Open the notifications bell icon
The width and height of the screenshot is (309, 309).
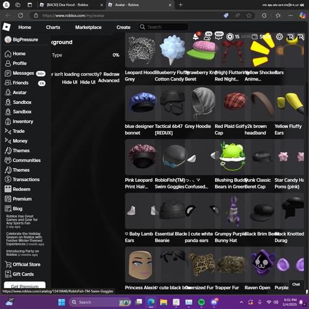click(196, 37)
